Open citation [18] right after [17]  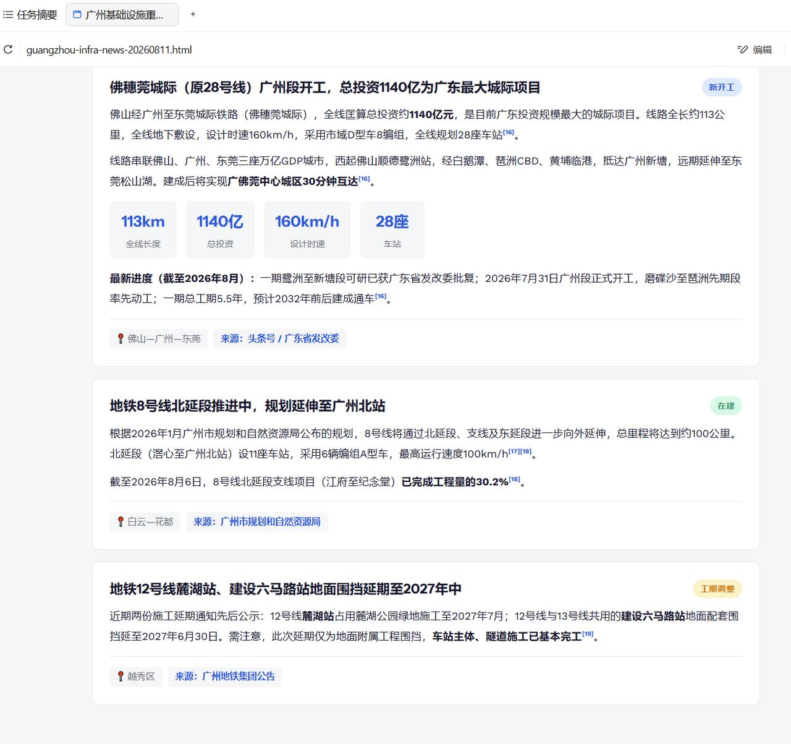pyautogui.click(x=525, y=451)
